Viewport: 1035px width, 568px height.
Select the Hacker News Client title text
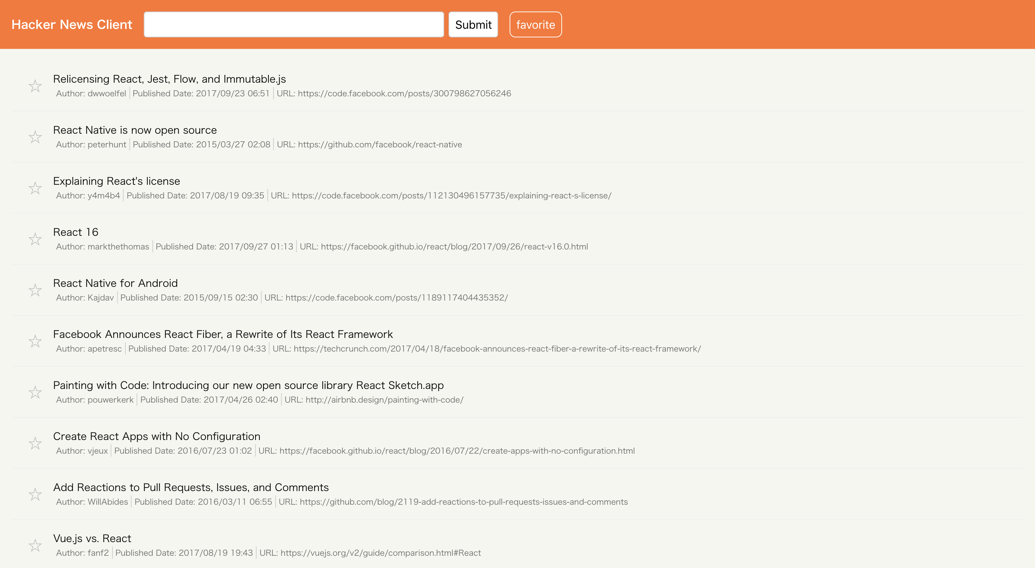click(x=72, y=24)
